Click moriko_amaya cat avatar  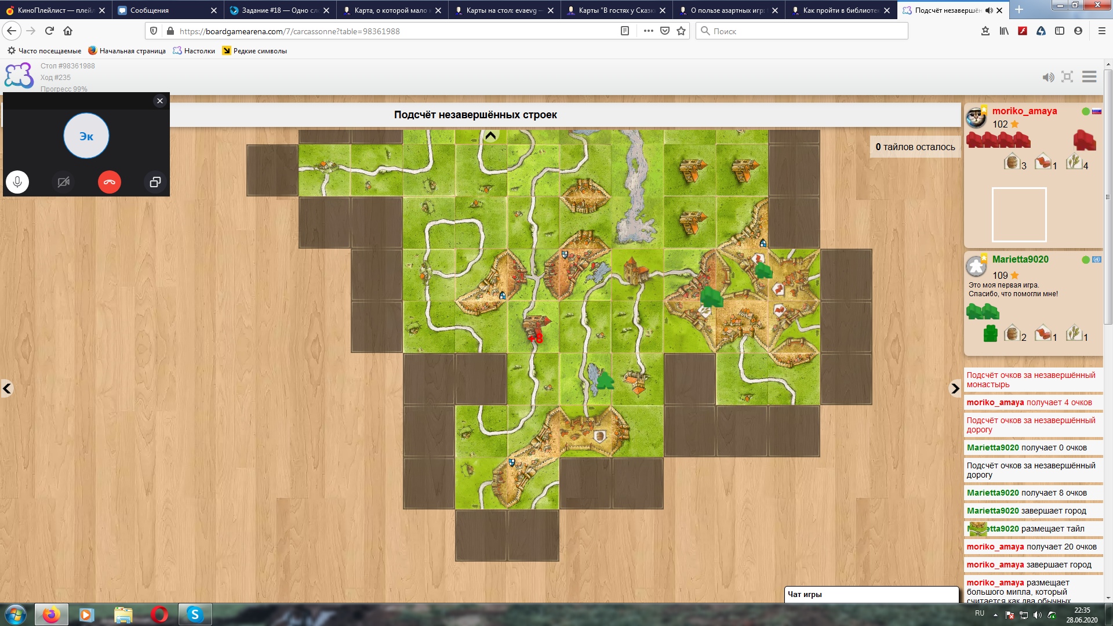tap(976, 117)
